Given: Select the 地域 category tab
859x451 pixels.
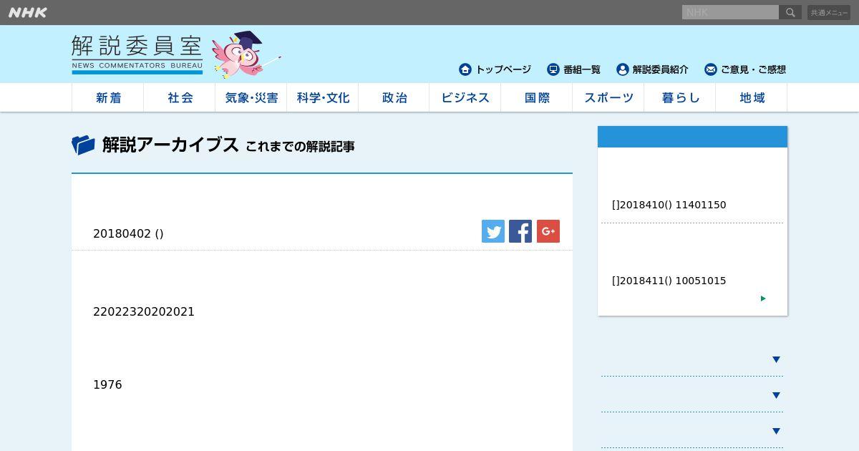Looking at the screenshot, I should click(752, 97).
